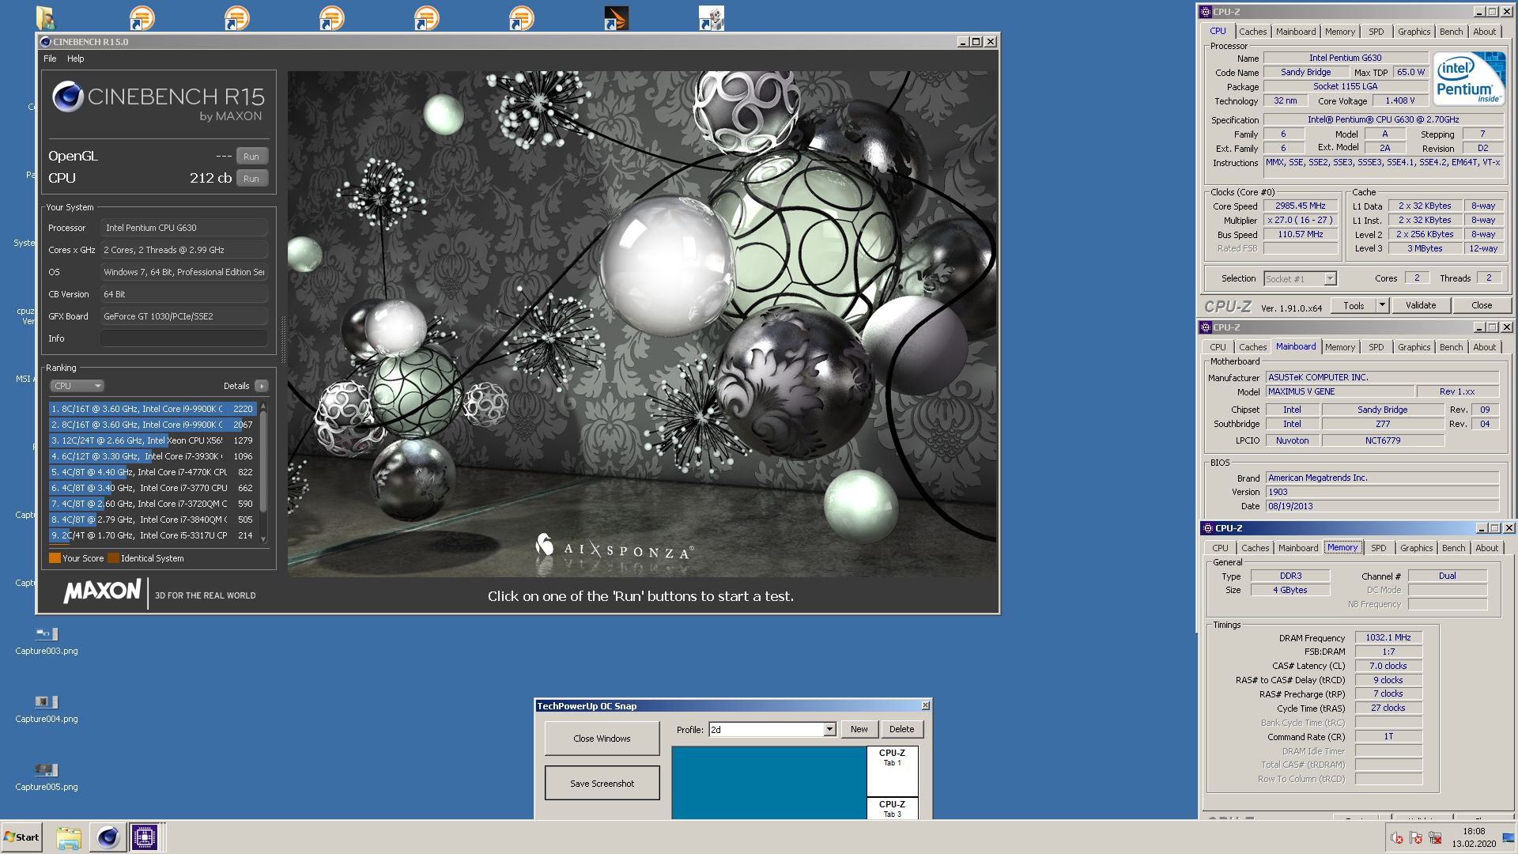
Task: Open the taskbar clock showing 18:08
Action: coord(1474,837)
